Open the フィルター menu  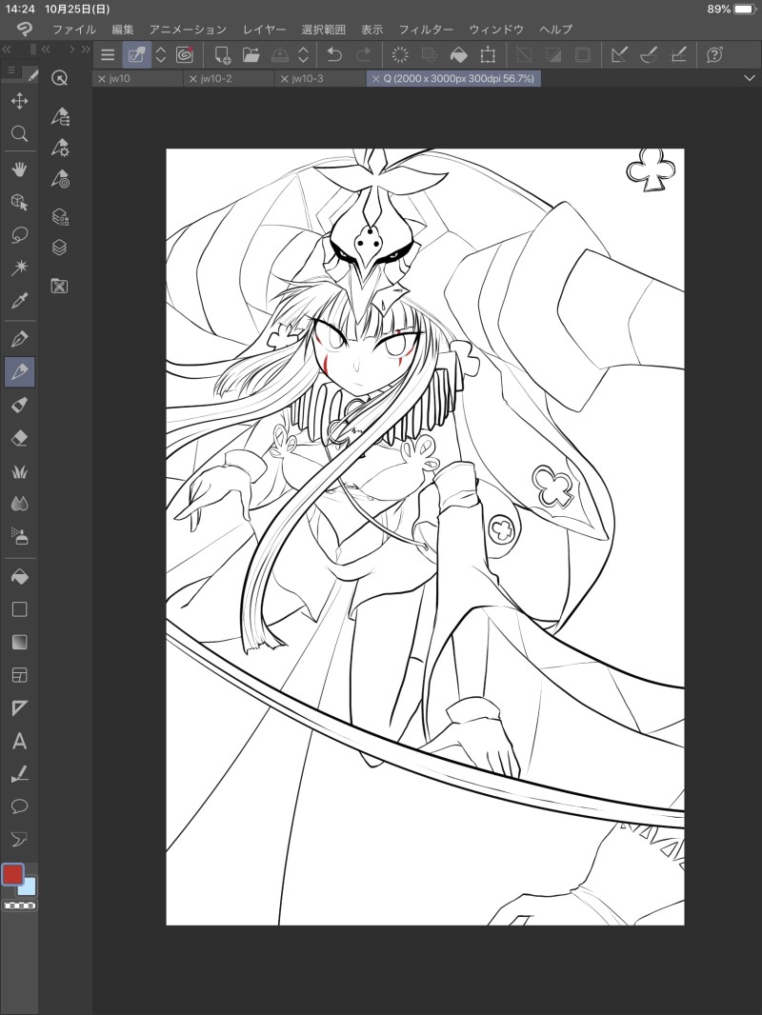426,30
